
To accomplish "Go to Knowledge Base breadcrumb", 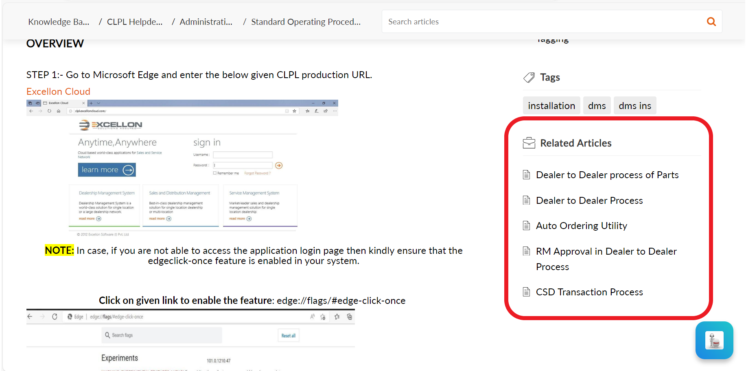I will tap(59, 22).
